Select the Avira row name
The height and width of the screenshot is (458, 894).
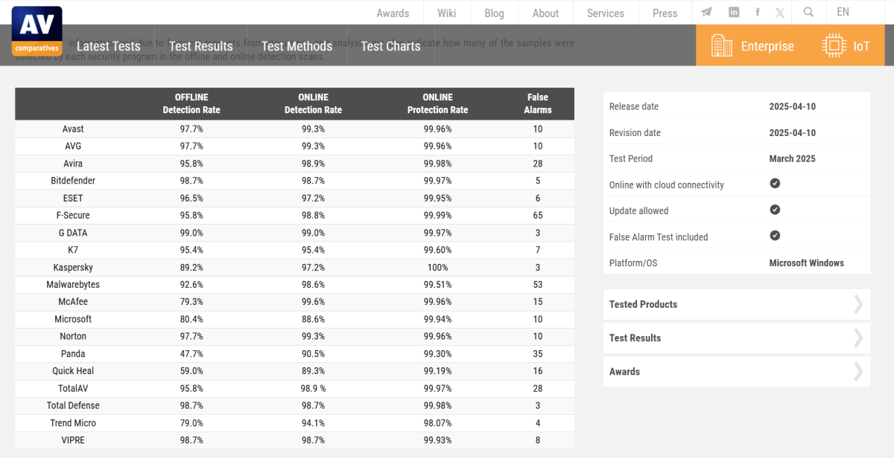click(73, 164)
